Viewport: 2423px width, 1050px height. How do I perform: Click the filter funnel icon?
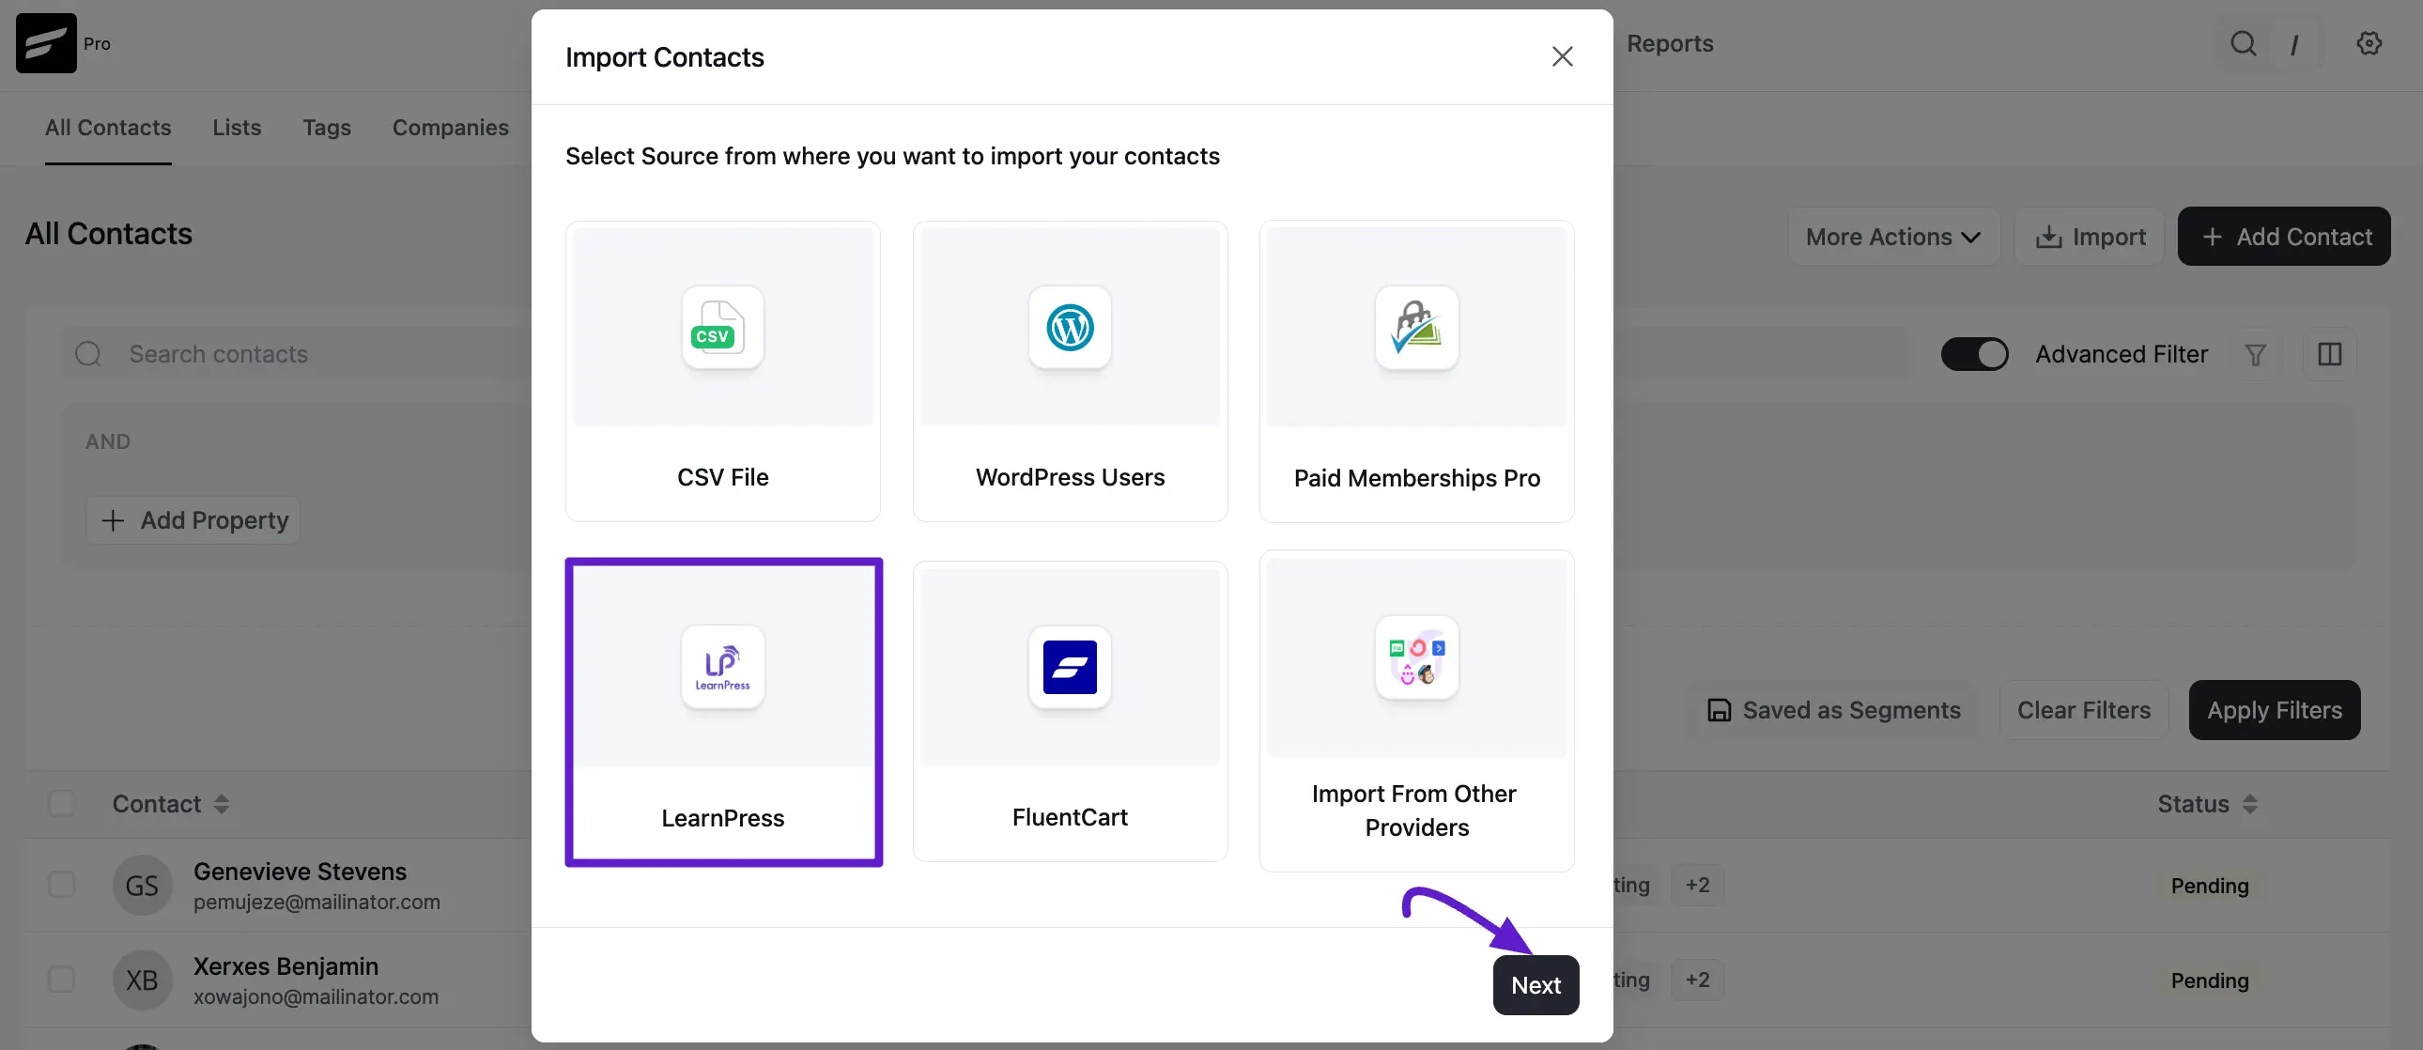2255,355
